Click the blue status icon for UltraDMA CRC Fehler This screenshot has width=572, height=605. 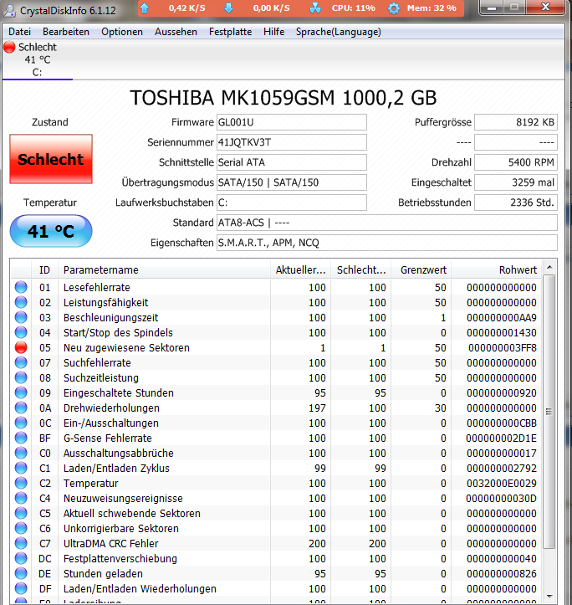(x=21, y=543)
